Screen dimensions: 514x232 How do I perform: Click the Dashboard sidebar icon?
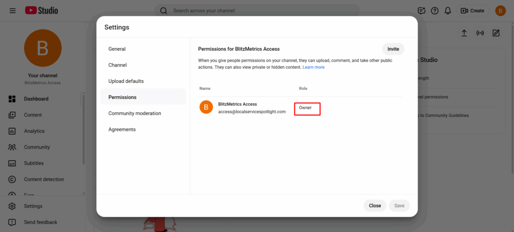13,99
